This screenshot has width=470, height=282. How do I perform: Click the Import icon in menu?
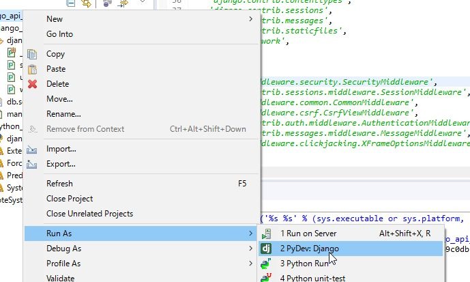31,149
